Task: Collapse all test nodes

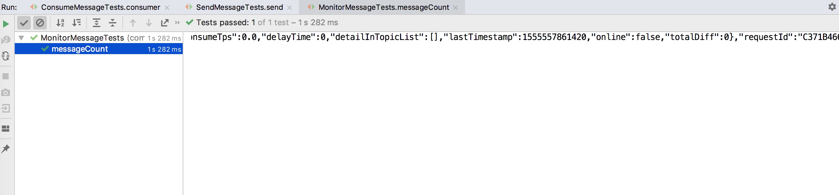Action: [x=113, y=23]
